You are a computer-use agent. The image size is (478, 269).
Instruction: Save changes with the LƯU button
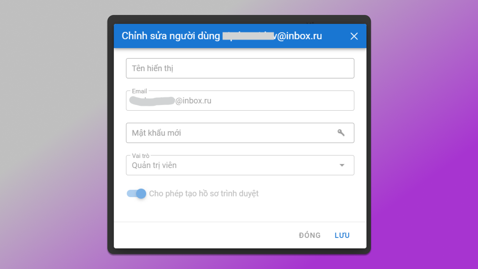click(x=342, y=235)
